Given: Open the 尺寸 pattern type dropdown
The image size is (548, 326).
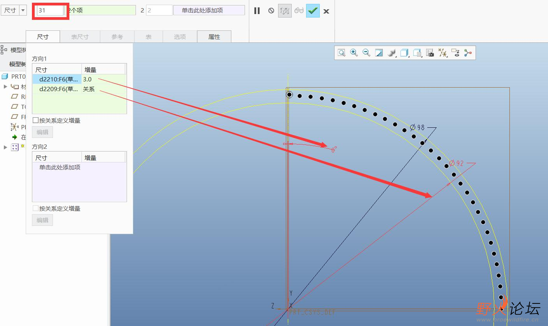Looking at the screenshot, I should (x=14, y=11).
